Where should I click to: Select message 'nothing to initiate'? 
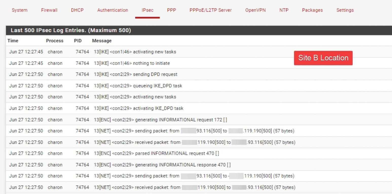tap(132, 63)
